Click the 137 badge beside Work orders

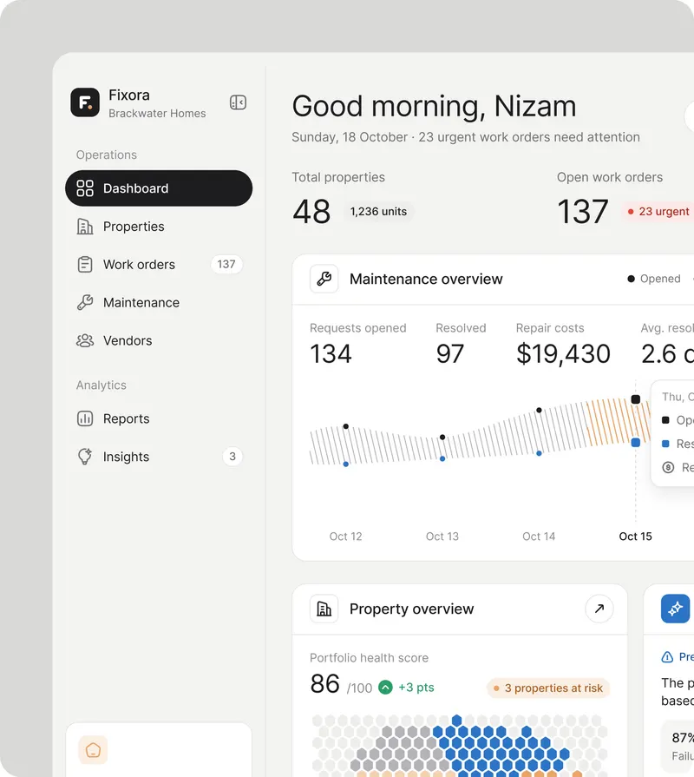226,265
